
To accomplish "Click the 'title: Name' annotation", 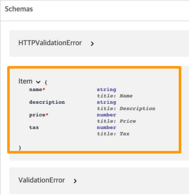I will [x=115, y=96].
